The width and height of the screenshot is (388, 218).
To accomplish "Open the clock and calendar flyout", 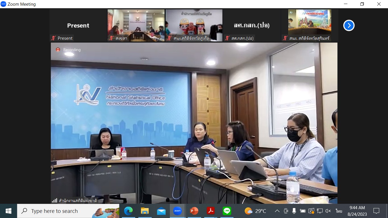I will point(357,211).
